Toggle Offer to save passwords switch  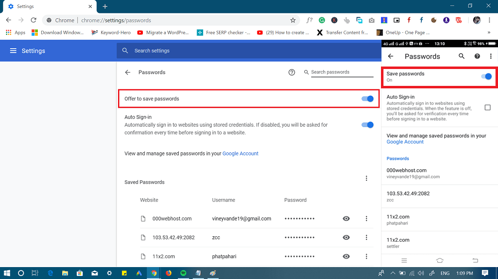(x=368, y=99)
